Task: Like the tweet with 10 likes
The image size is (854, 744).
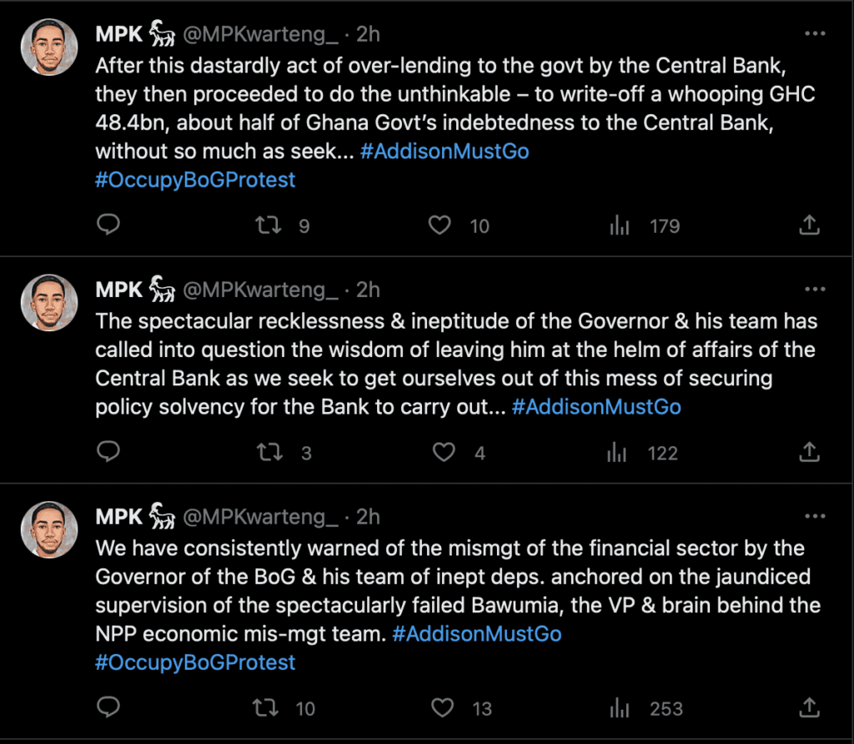Action: [440, 225]
